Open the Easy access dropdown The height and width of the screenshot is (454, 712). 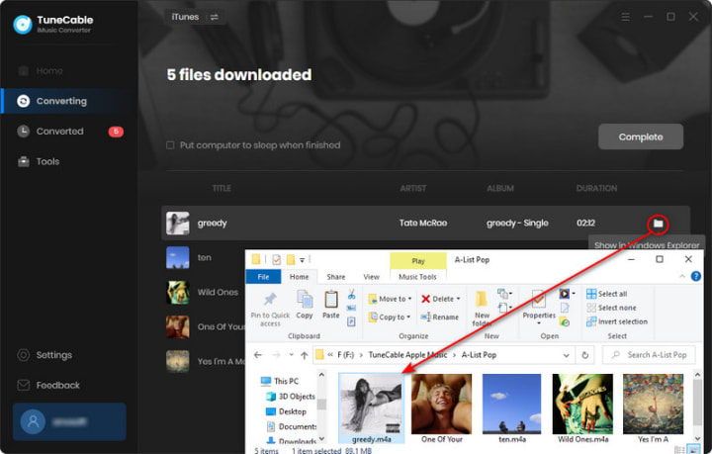point(503,309)
